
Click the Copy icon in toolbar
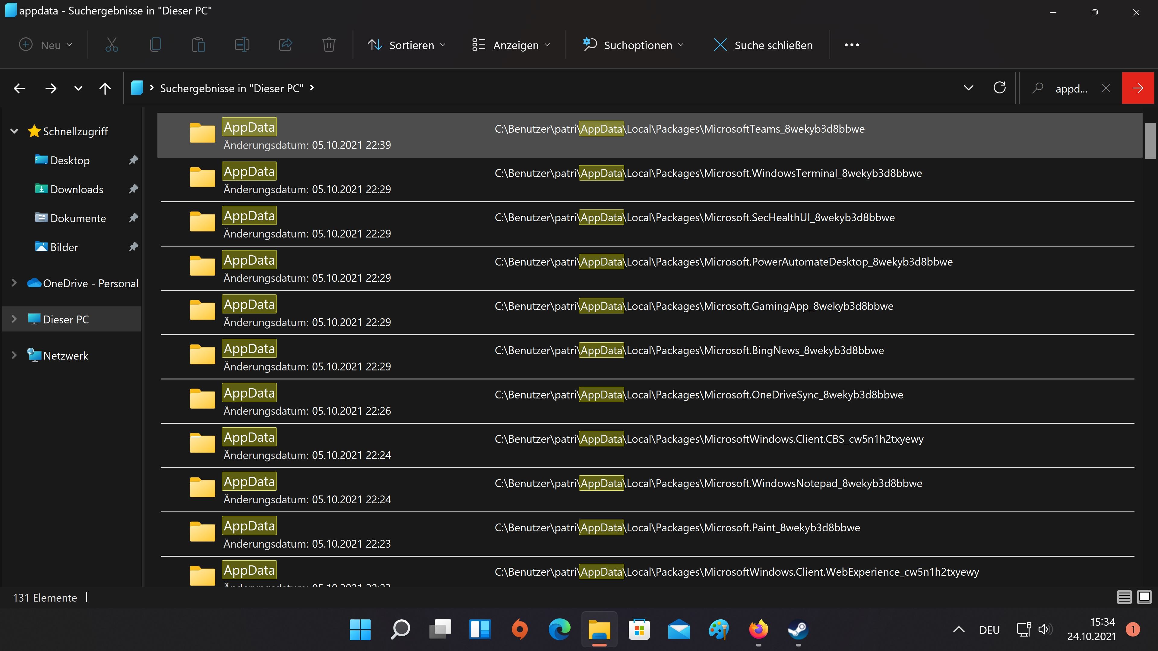coord(155,45)
